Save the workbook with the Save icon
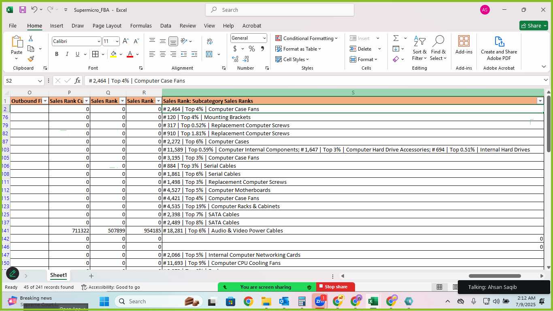This screenshot has width=553, height=311. [23, 10]
